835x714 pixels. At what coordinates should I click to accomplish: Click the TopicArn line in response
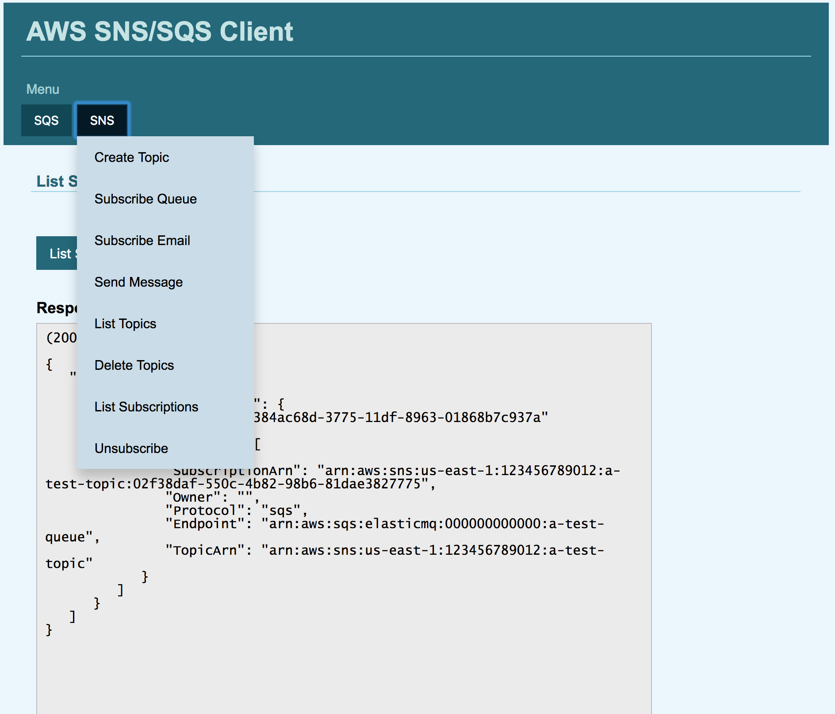click(x=384, y=550)
